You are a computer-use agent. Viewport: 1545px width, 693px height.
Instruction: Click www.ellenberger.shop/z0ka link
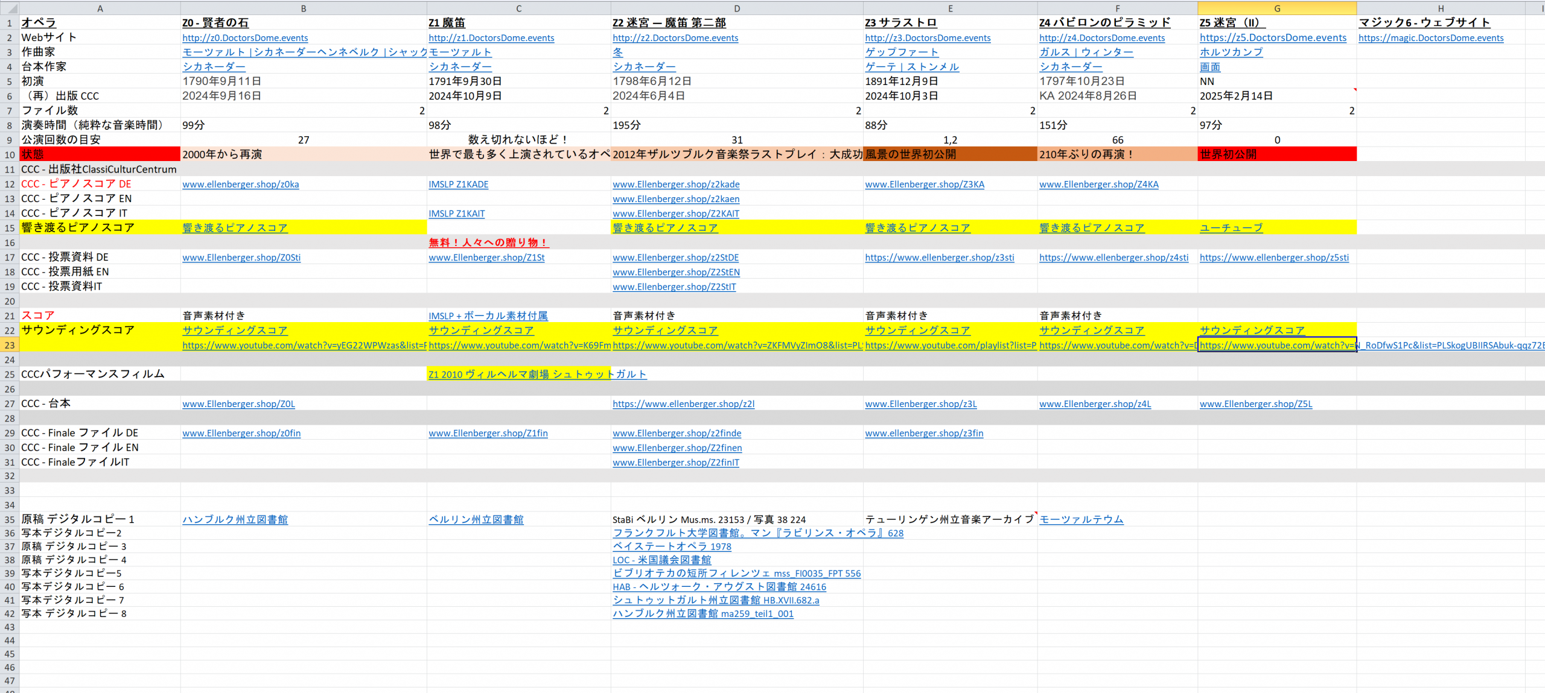(x=241, y=184)
